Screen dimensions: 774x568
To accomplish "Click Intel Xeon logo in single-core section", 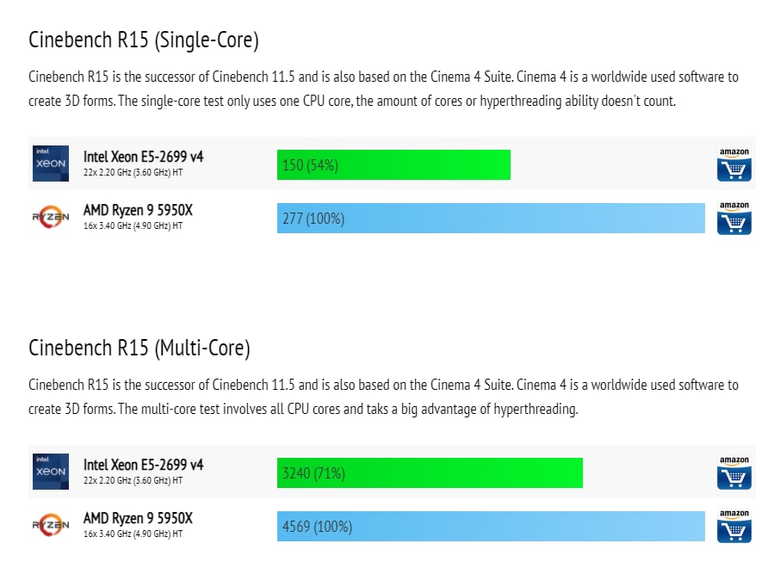I will 51,164.
